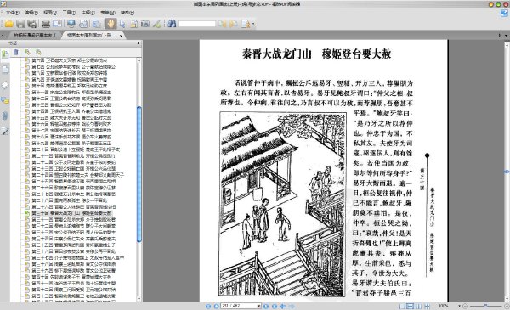Image resolution: width=510 pixels, height=310 pixels.
Task: Click the previous view left arrow
Action: pos(283,306)
